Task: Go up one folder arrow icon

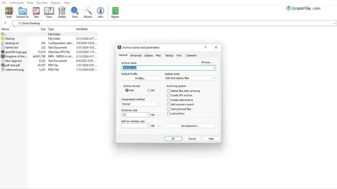Action: click(x=5, y=23)
